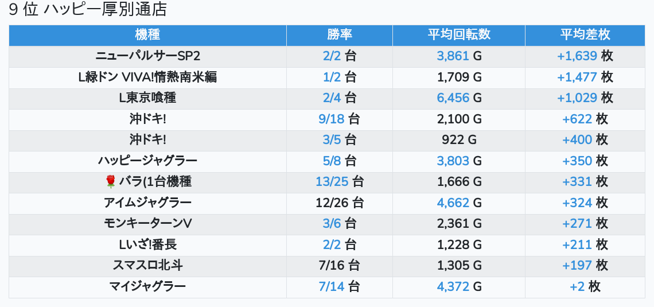Open the L東京喰種 row name

(x=147, y=98)
